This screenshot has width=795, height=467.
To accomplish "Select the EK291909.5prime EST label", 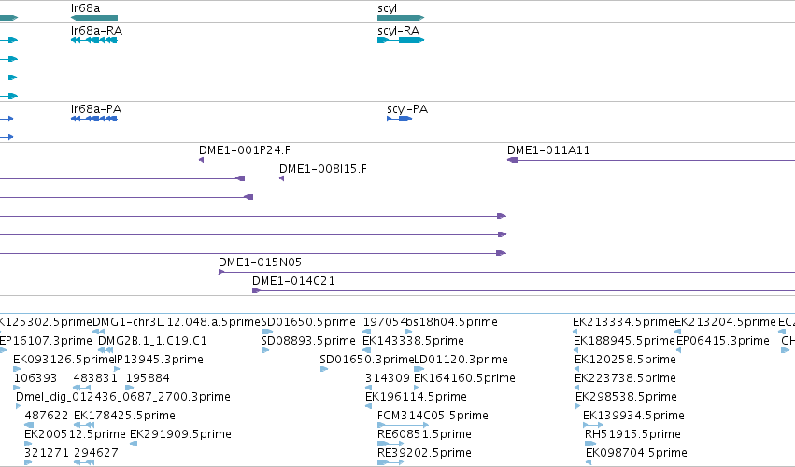I will 180,434.
